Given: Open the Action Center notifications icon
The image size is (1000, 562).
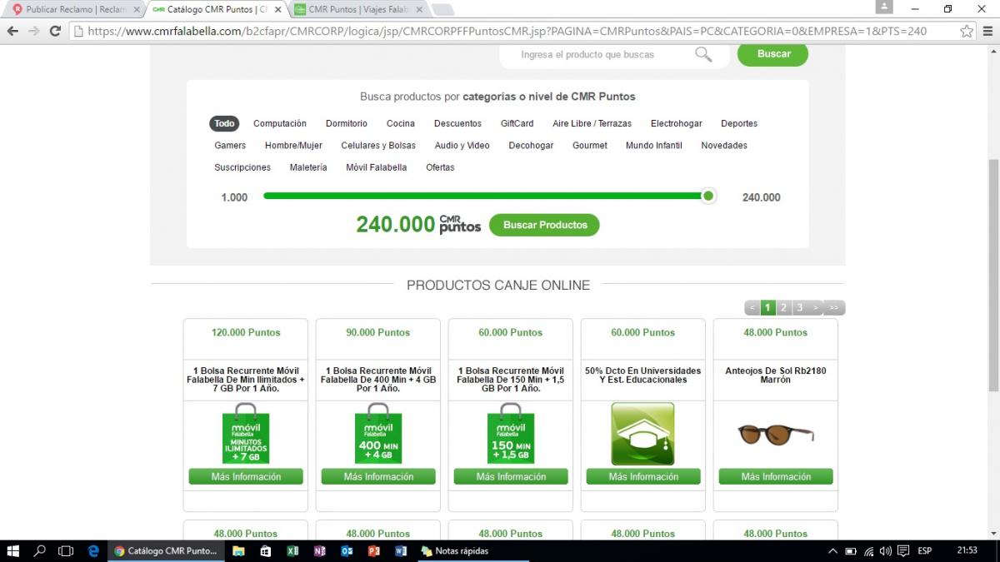Looking at the screenshot, I should point(902,550).
